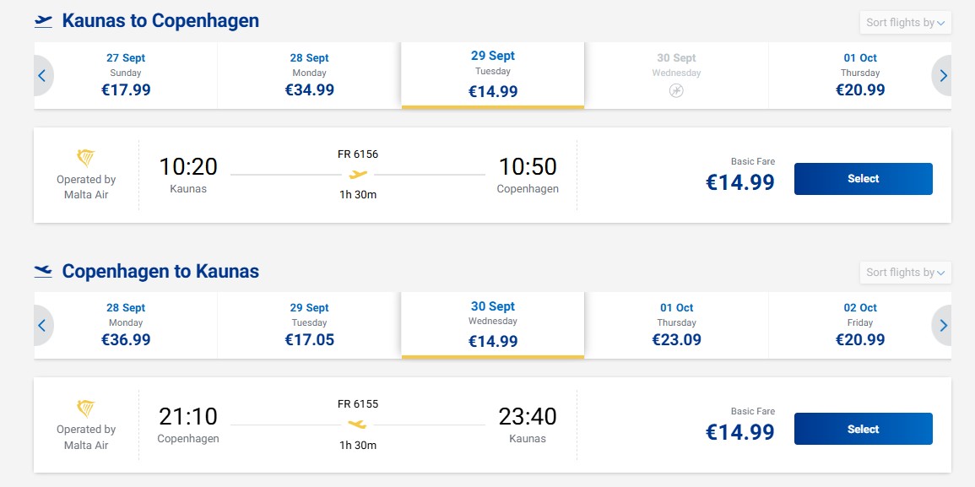Click the departing plane icon beside Kaunas to Copenhagen
Screen dimensions: 975x487
click(x=44, y=22)
